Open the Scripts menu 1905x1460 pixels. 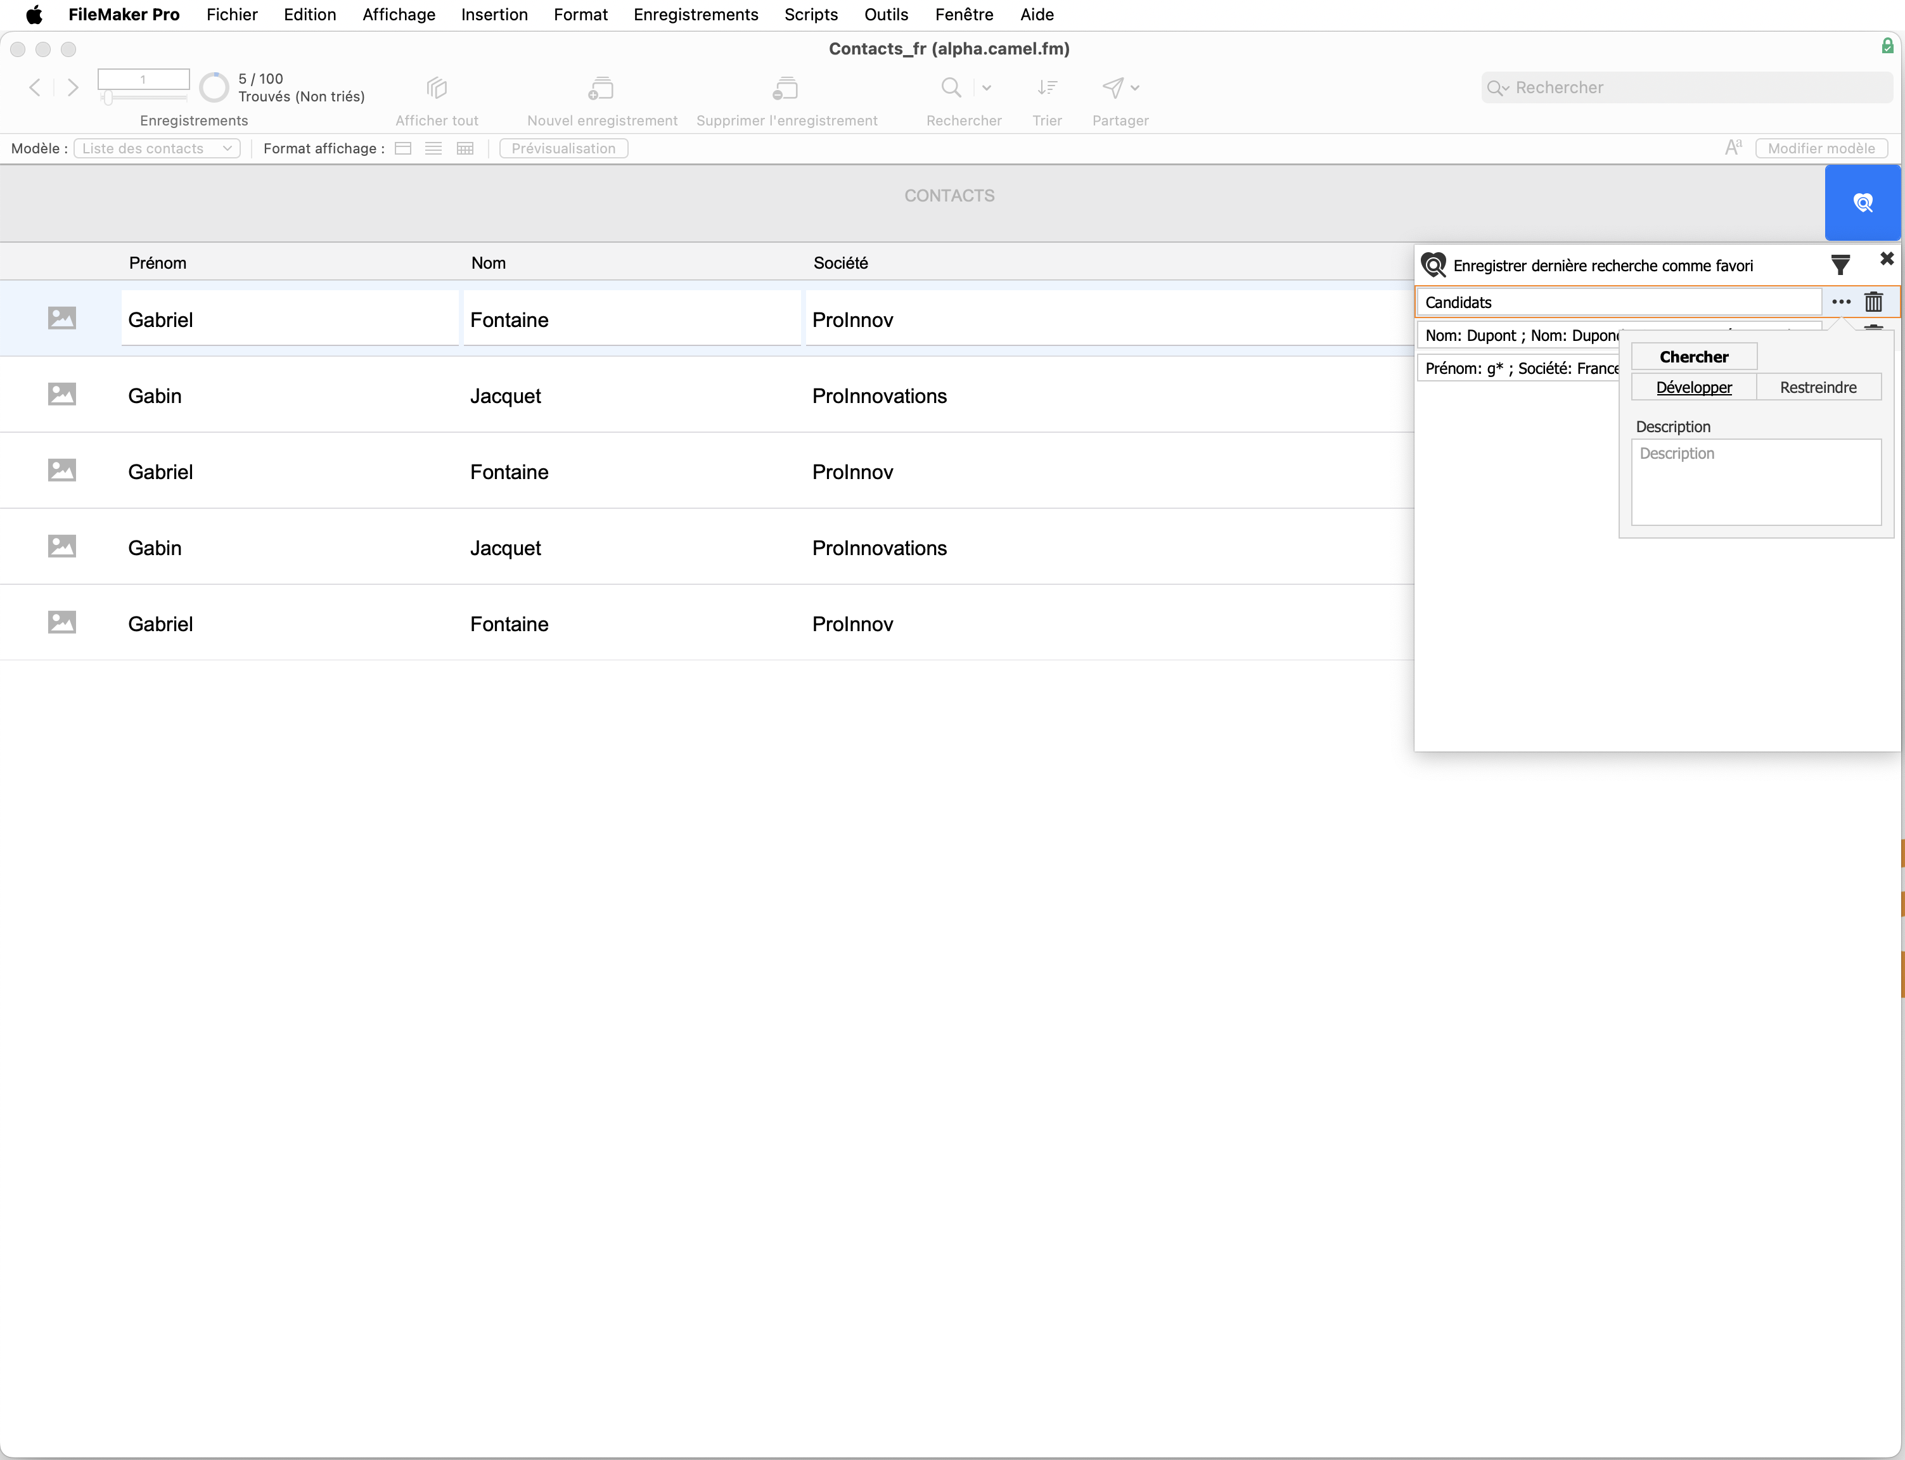tap(811, 15)
